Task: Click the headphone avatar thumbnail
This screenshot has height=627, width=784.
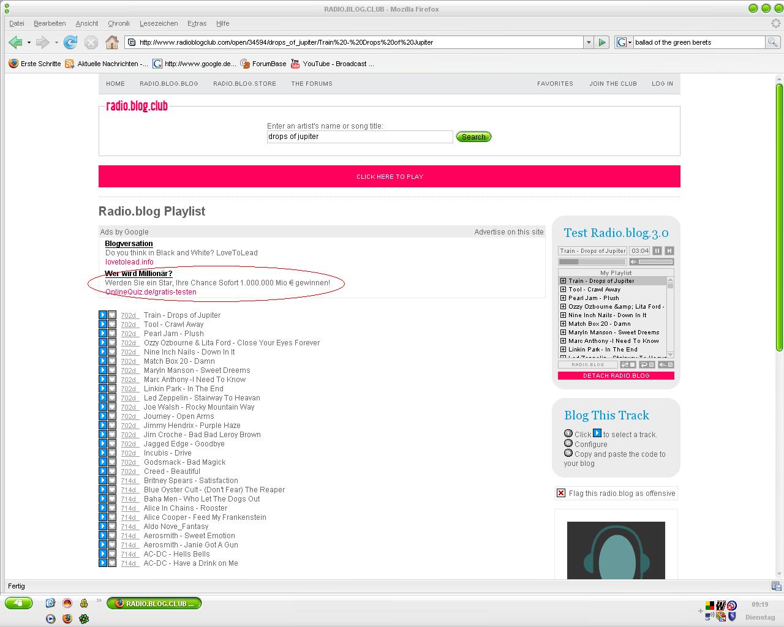Action: (x=616, y=550)
